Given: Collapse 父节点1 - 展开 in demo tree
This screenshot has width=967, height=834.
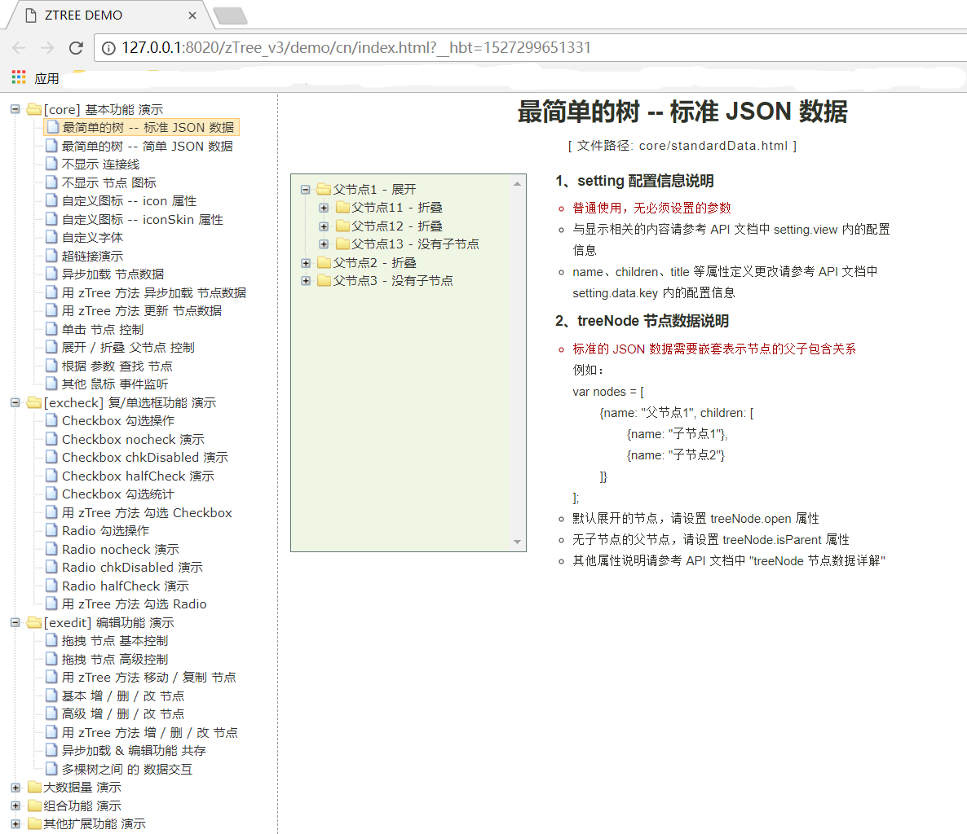Looking at the screenshot, I should [305, 190].
